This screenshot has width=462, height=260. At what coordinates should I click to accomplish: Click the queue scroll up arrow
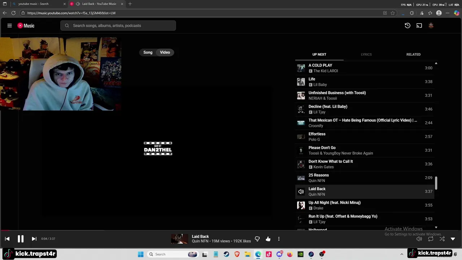[x=436, y=63]
